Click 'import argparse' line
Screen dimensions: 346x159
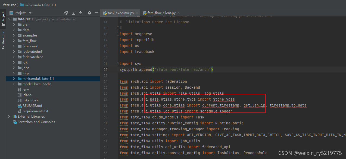tap(136, 34)
